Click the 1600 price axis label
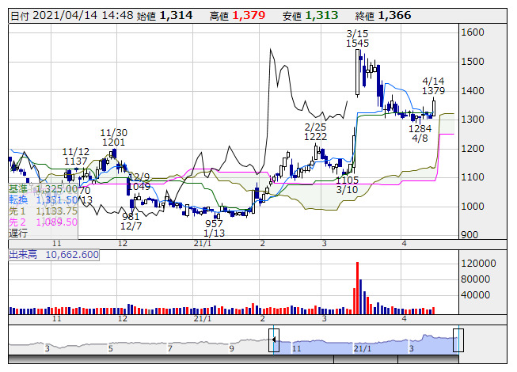The width and height of the screenshot is (517, 372). [x=473, y=32]
